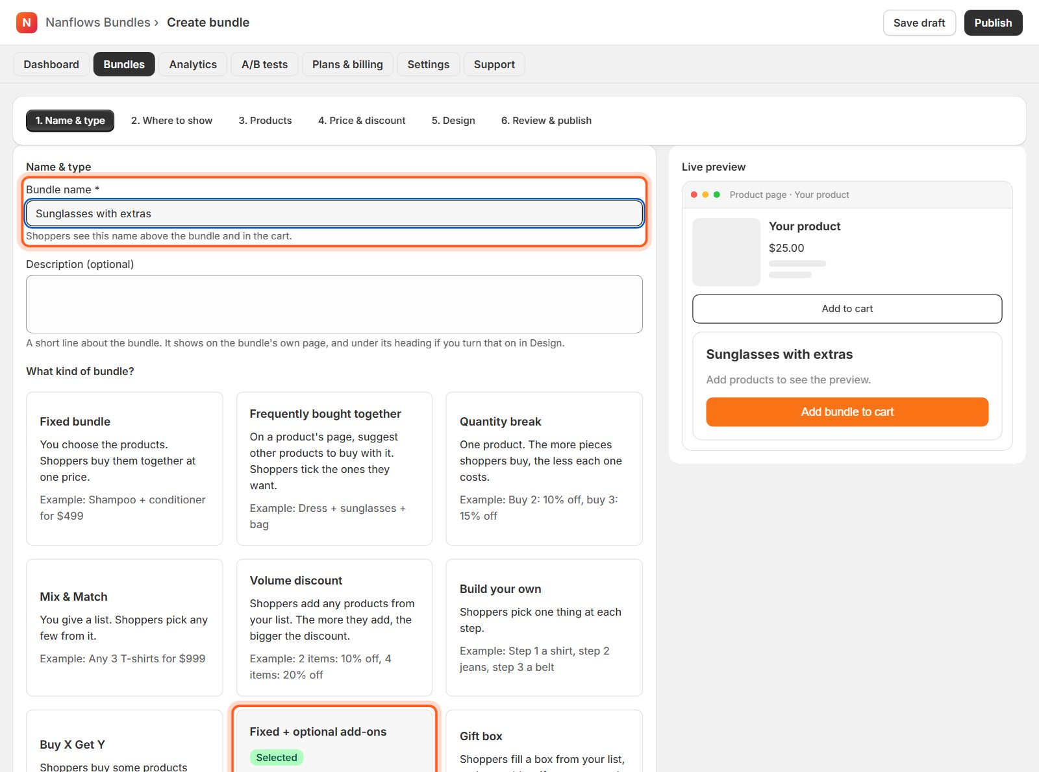
Task: Go to the Dashboard tab
Action: (x=51, y=64)
